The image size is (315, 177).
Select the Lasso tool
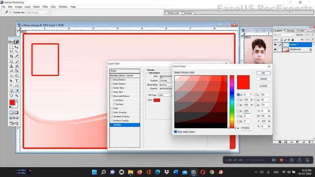click(11, 52)
